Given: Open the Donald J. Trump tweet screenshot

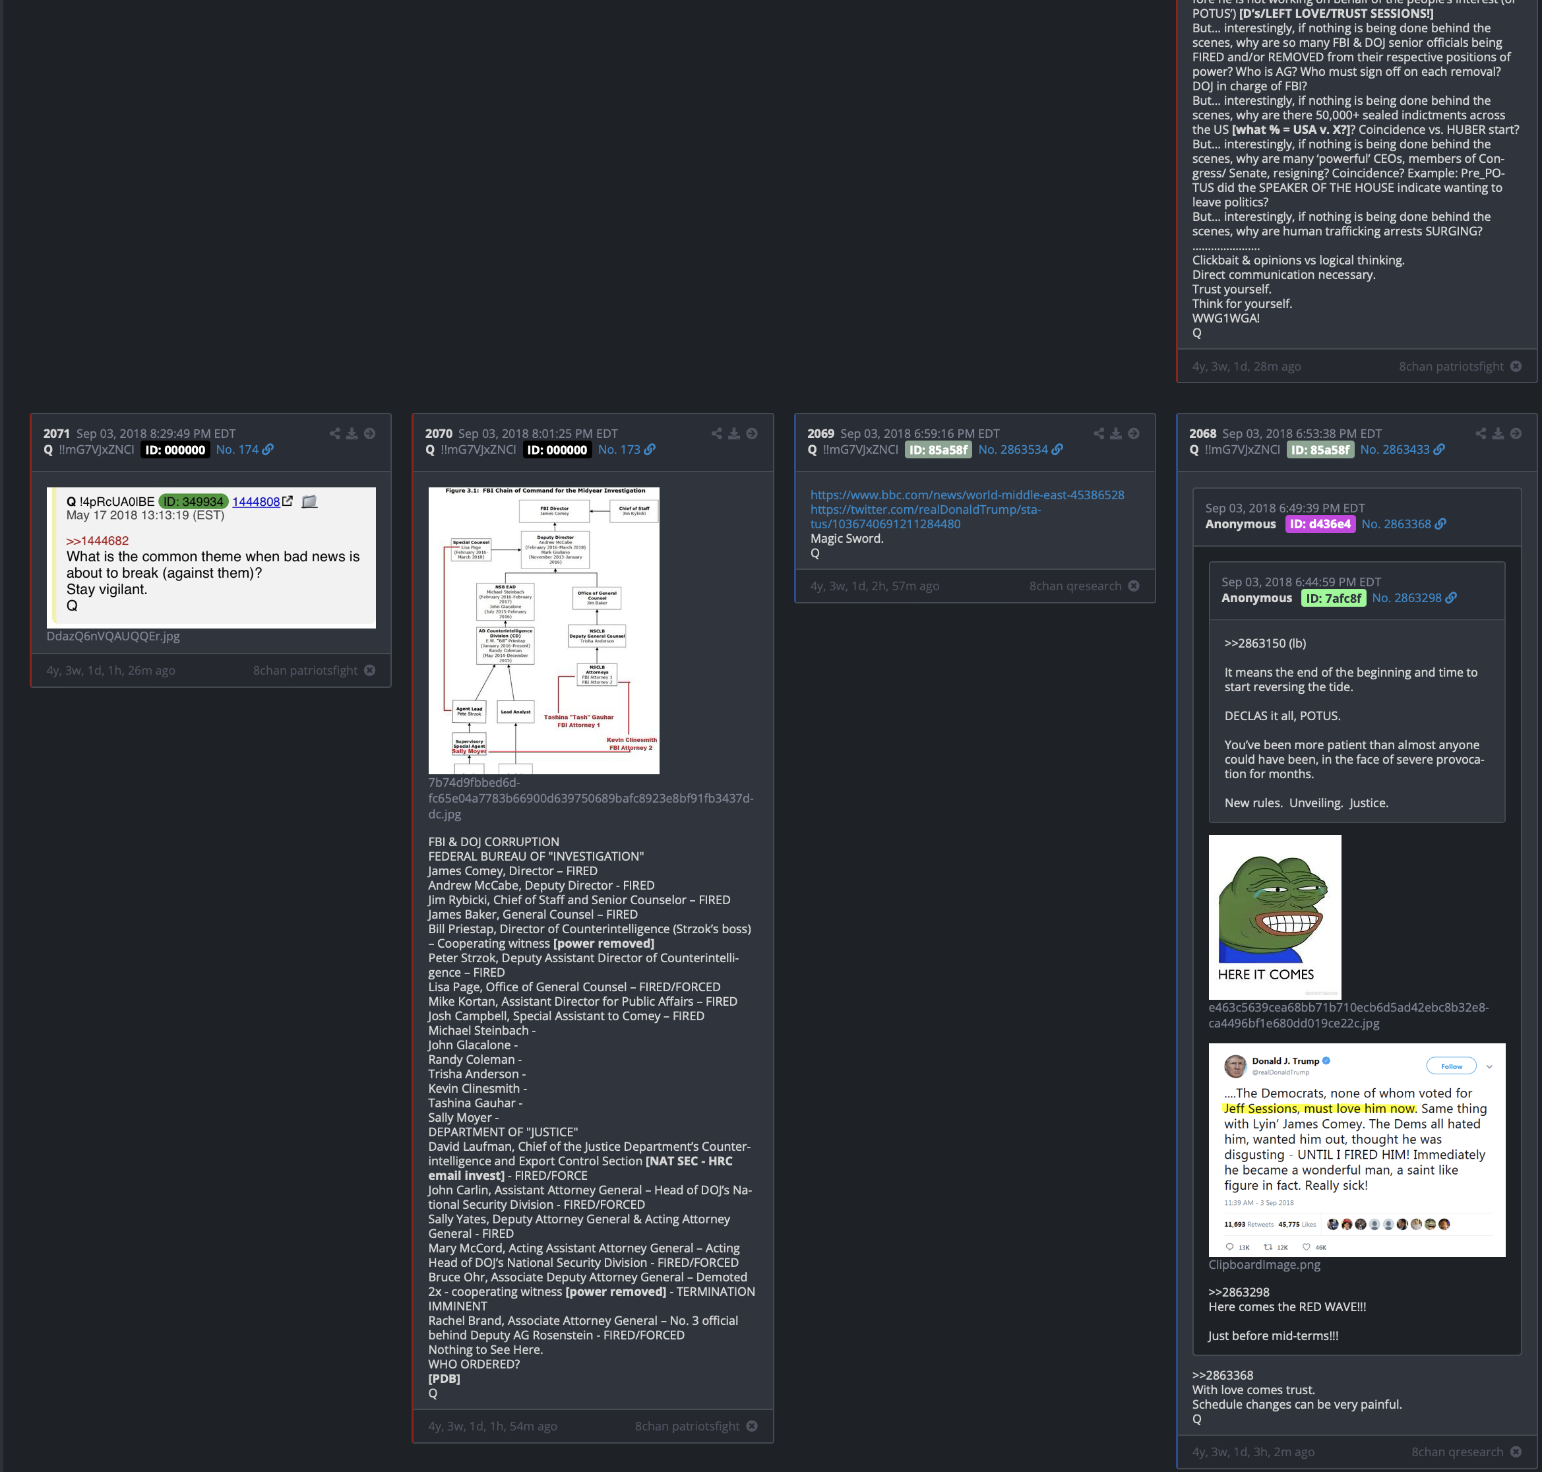Looking at the screenshot, I should click(x=1357, y=1150).
